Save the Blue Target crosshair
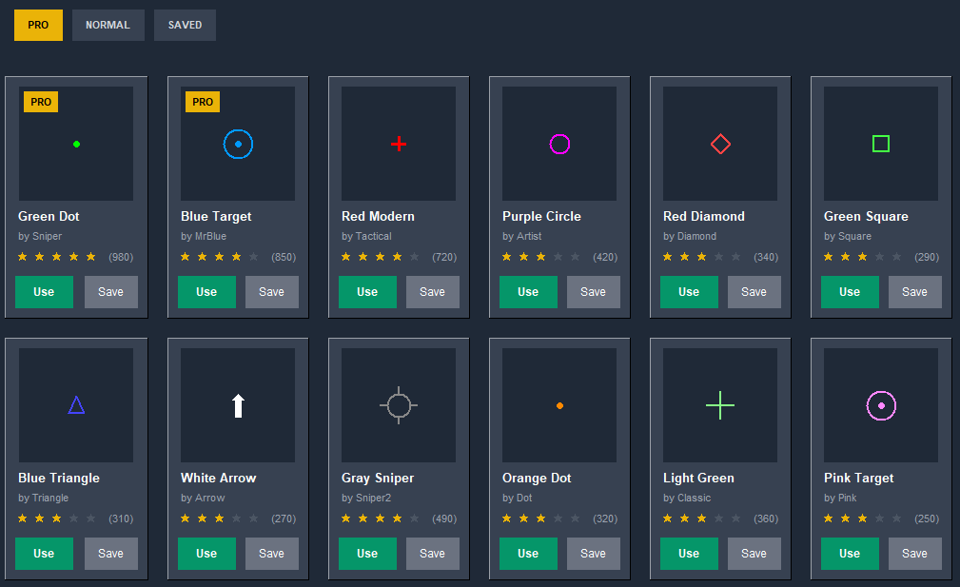960x587 pixels. point(272,292)
